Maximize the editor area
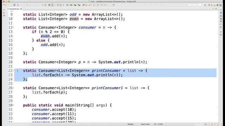 216,8
